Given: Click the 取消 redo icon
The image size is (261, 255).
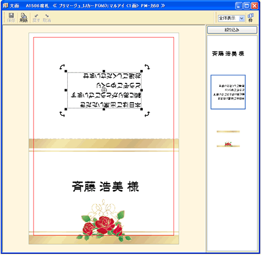Looking at the screenshot, I should pyautogui.click(x=47, y=18).
